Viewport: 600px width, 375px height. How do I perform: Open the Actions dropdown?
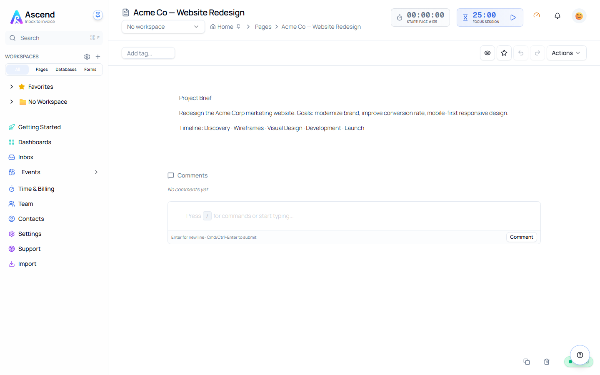pyautogui.click(x=566, y=53)
